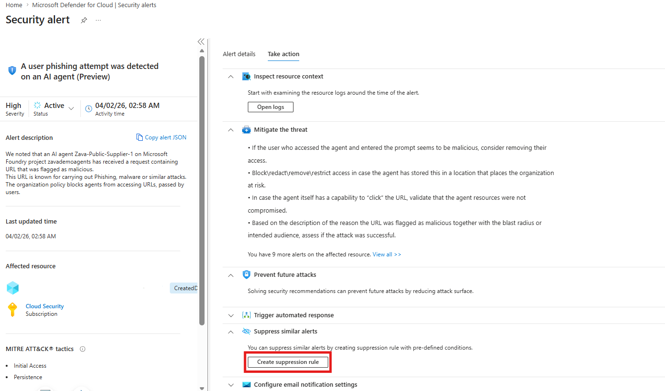This screenshot has width=665, height=391.
Task: Click the Open logs button
Action: point(271,107)
